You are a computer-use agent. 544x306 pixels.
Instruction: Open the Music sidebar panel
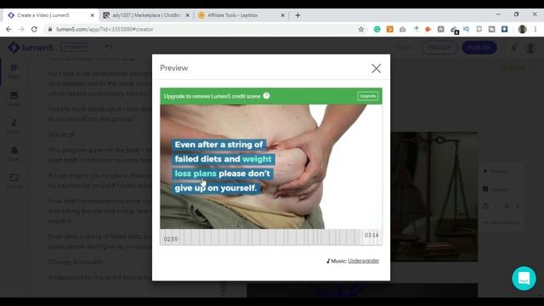[x=14, y=127]
